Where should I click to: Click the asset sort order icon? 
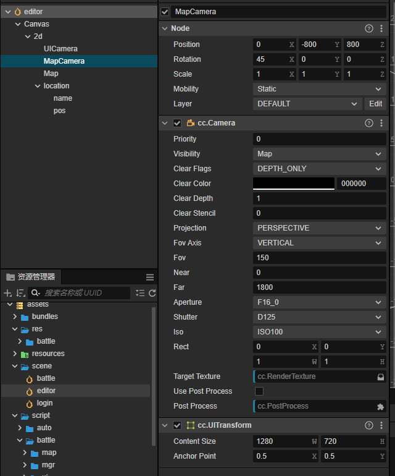point(20,293)
